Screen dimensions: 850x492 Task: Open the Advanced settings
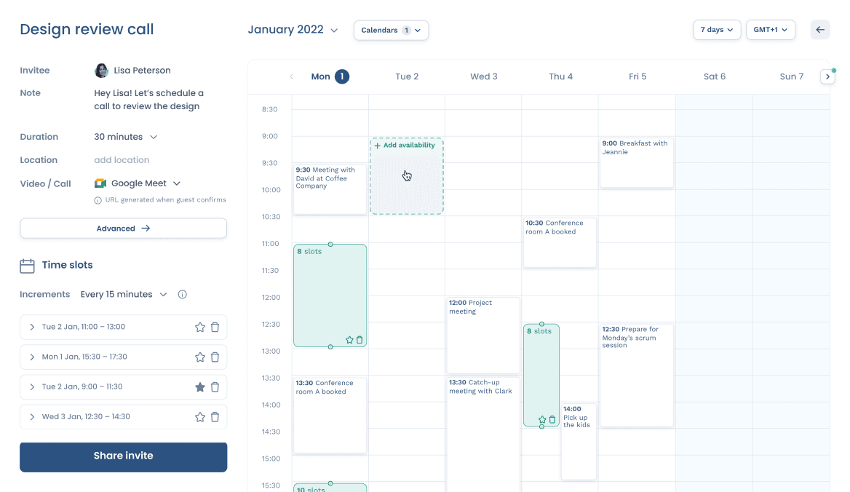point(124,229)
